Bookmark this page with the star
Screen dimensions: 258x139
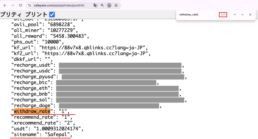coord(116,6)
